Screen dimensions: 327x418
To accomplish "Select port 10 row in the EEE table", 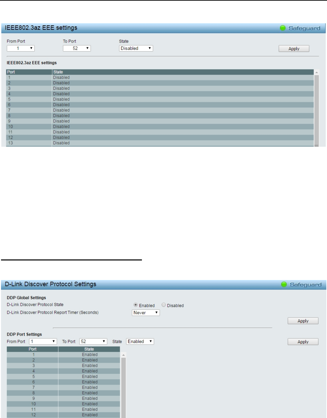I will click(x=160, y=127).
